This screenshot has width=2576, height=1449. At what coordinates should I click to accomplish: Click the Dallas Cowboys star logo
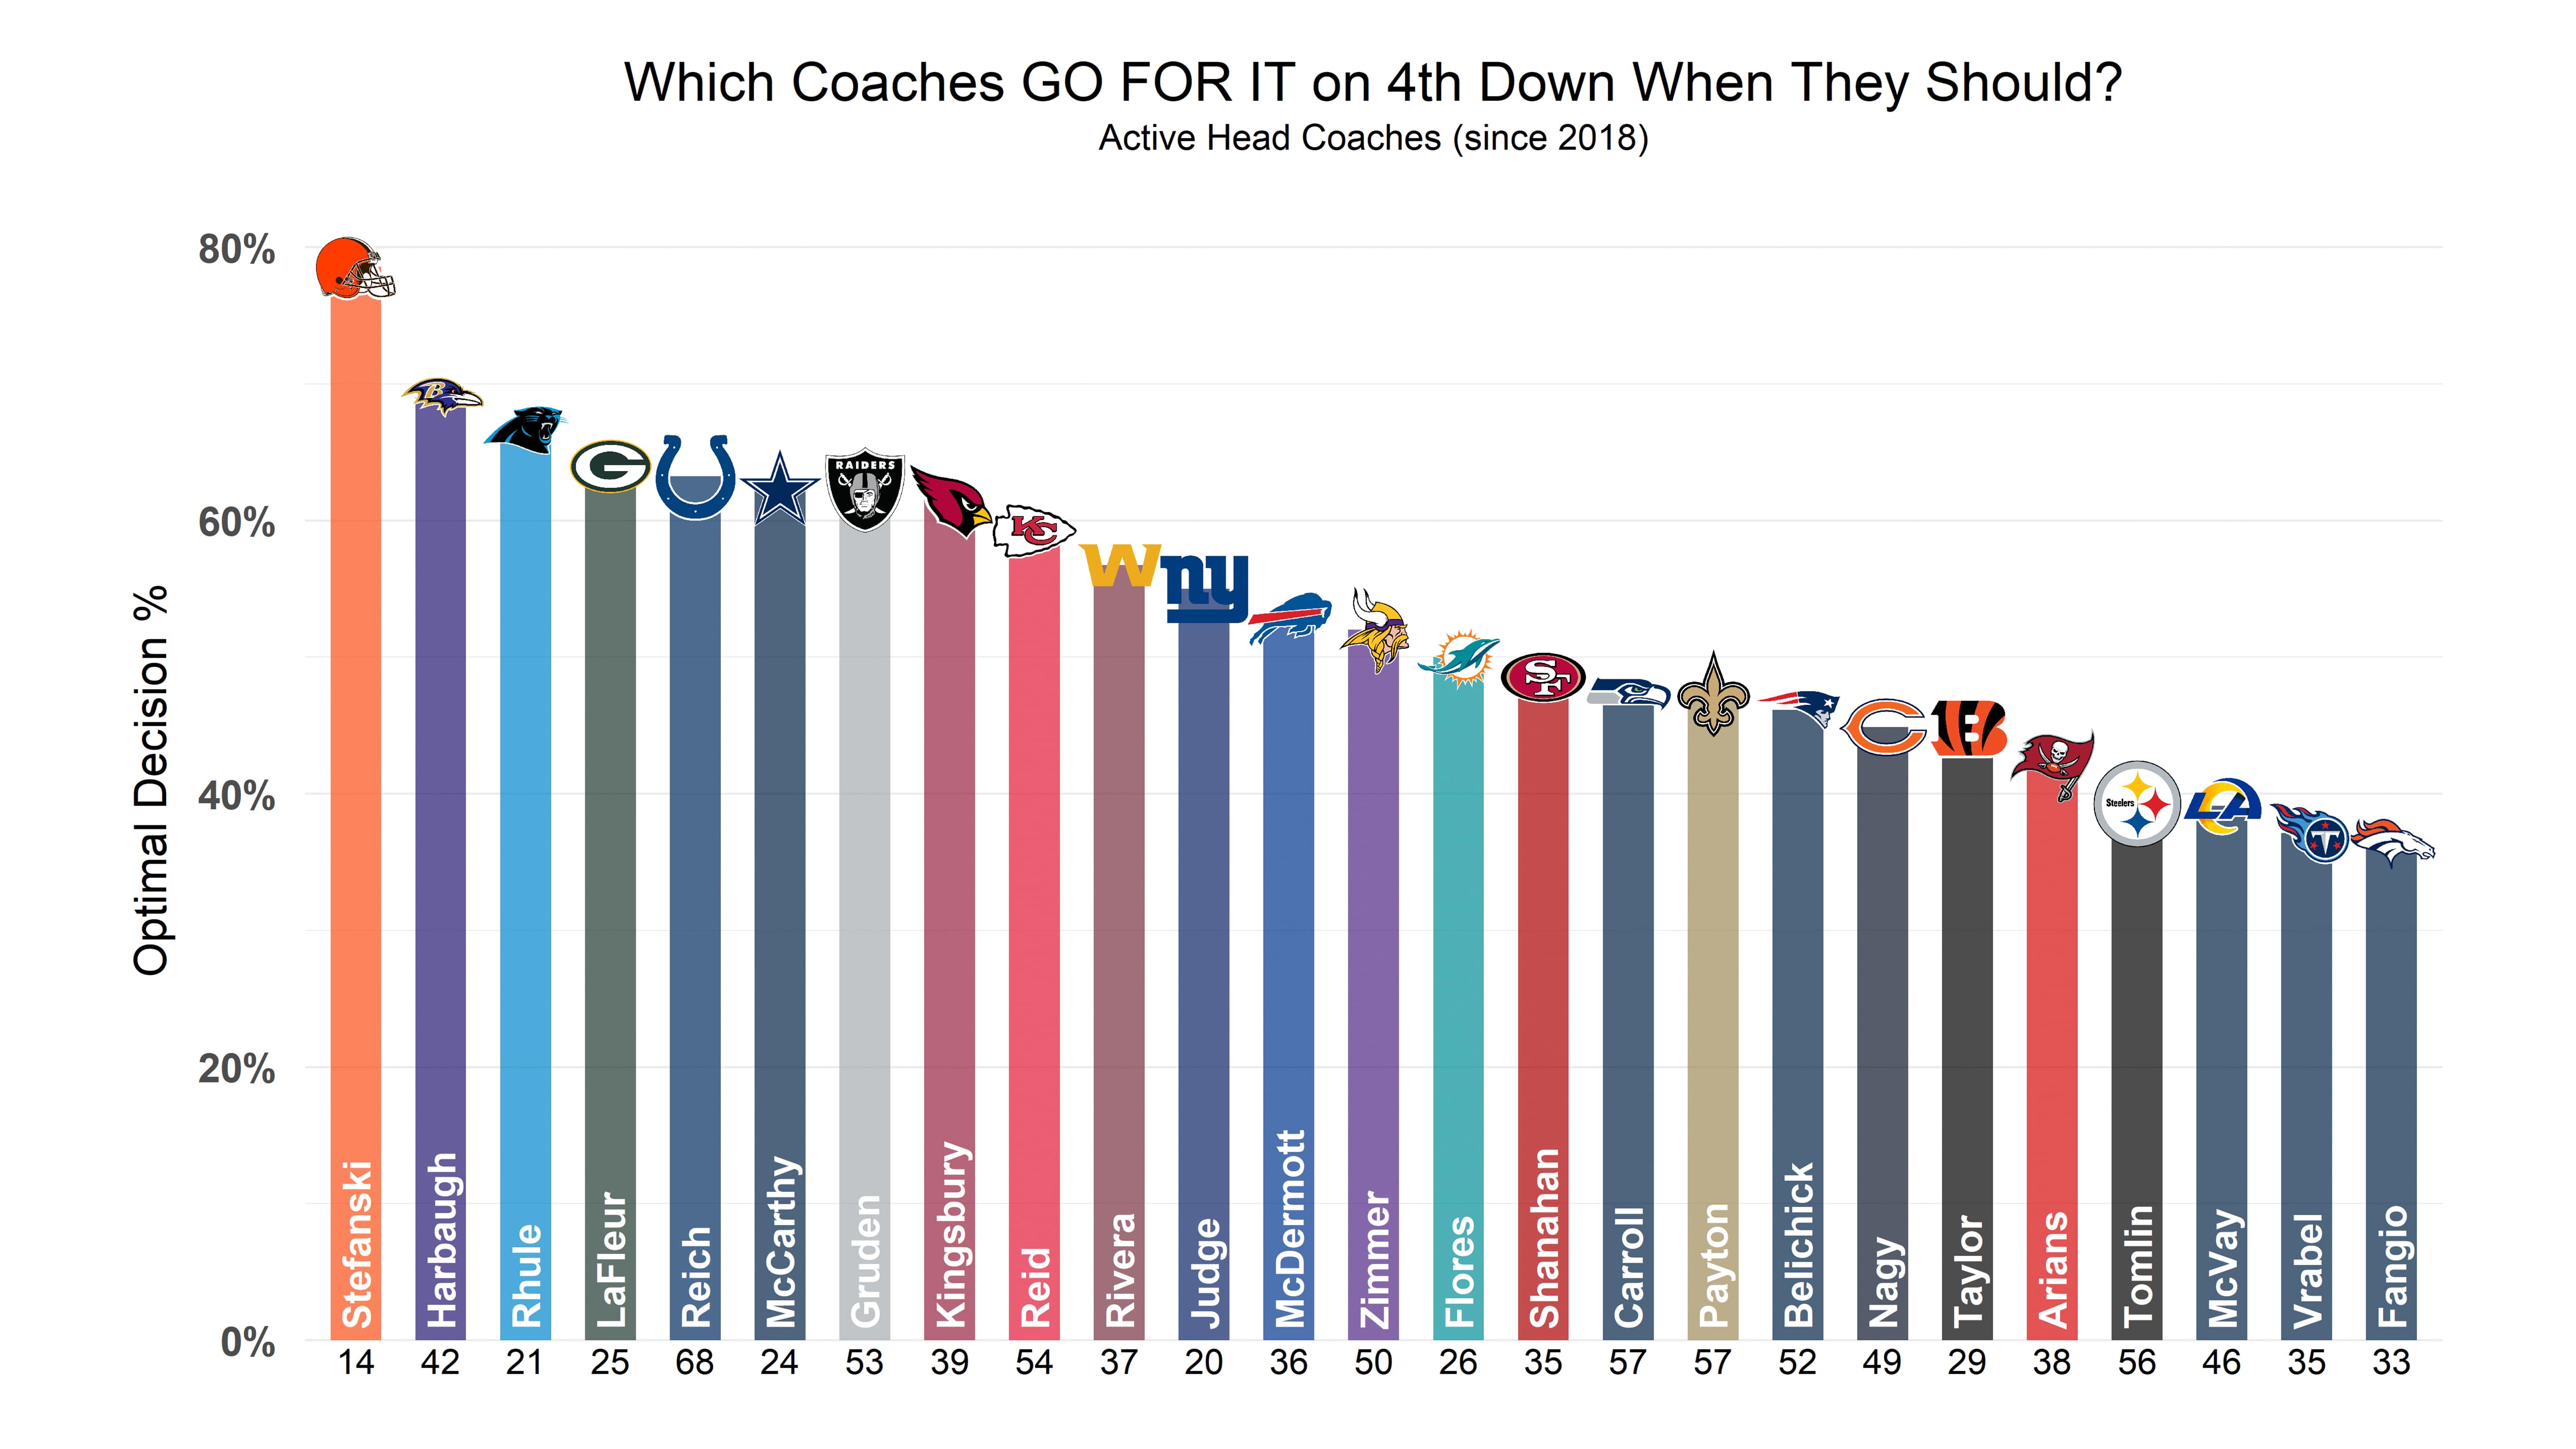[780, 489]
